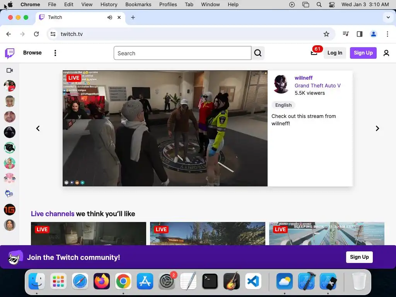Open the first sidebar channel avatar
Viewport: 396px width, 297px height.
10,86
